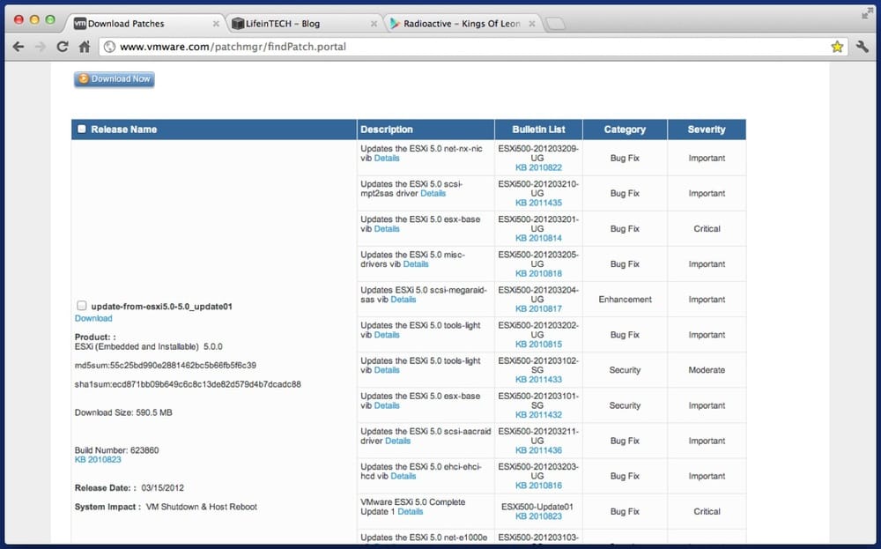Open Details for scsi-megaraid-sas vib
Screen dimensions: 881x549
(x=403, y=300)
